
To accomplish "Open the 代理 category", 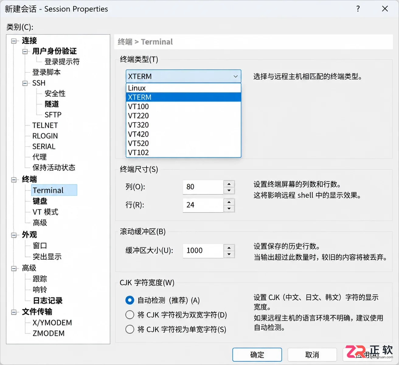I will 40,157.
